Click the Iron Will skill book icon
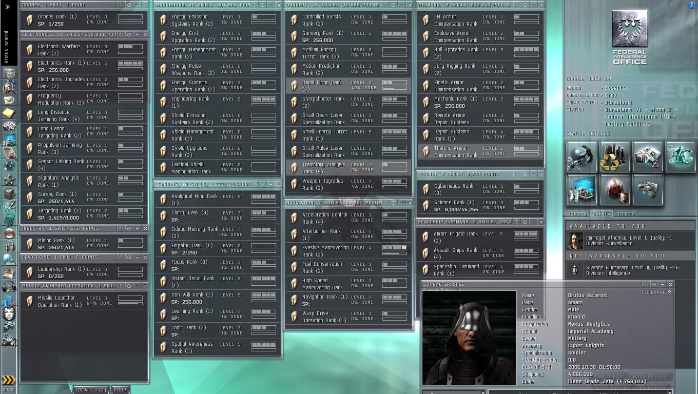Viewport: 698px width, 394px height. point(163,298)
